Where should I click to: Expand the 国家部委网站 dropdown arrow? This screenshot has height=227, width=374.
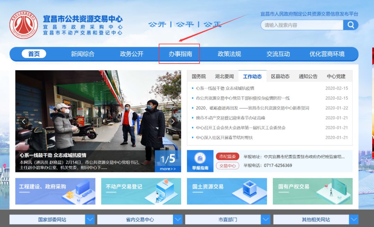point(90,219)
